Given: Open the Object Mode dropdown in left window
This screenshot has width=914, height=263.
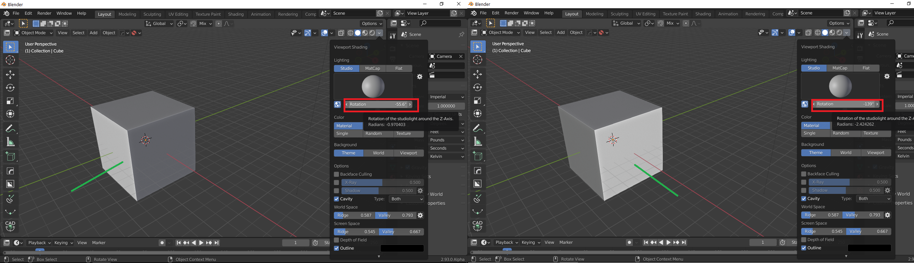Looking at the screenshot, I should click(33, 33).
